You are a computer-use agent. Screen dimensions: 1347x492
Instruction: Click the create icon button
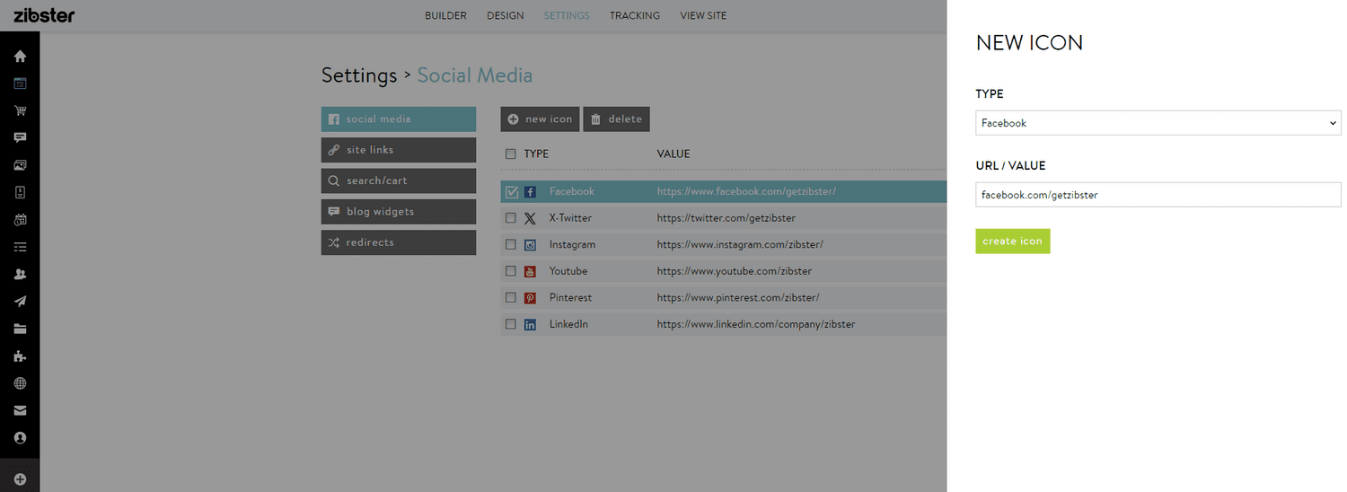(1013, 241)
